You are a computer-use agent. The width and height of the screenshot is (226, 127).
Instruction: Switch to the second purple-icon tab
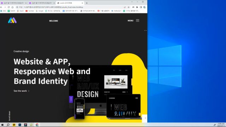click(x=42, y=3)
